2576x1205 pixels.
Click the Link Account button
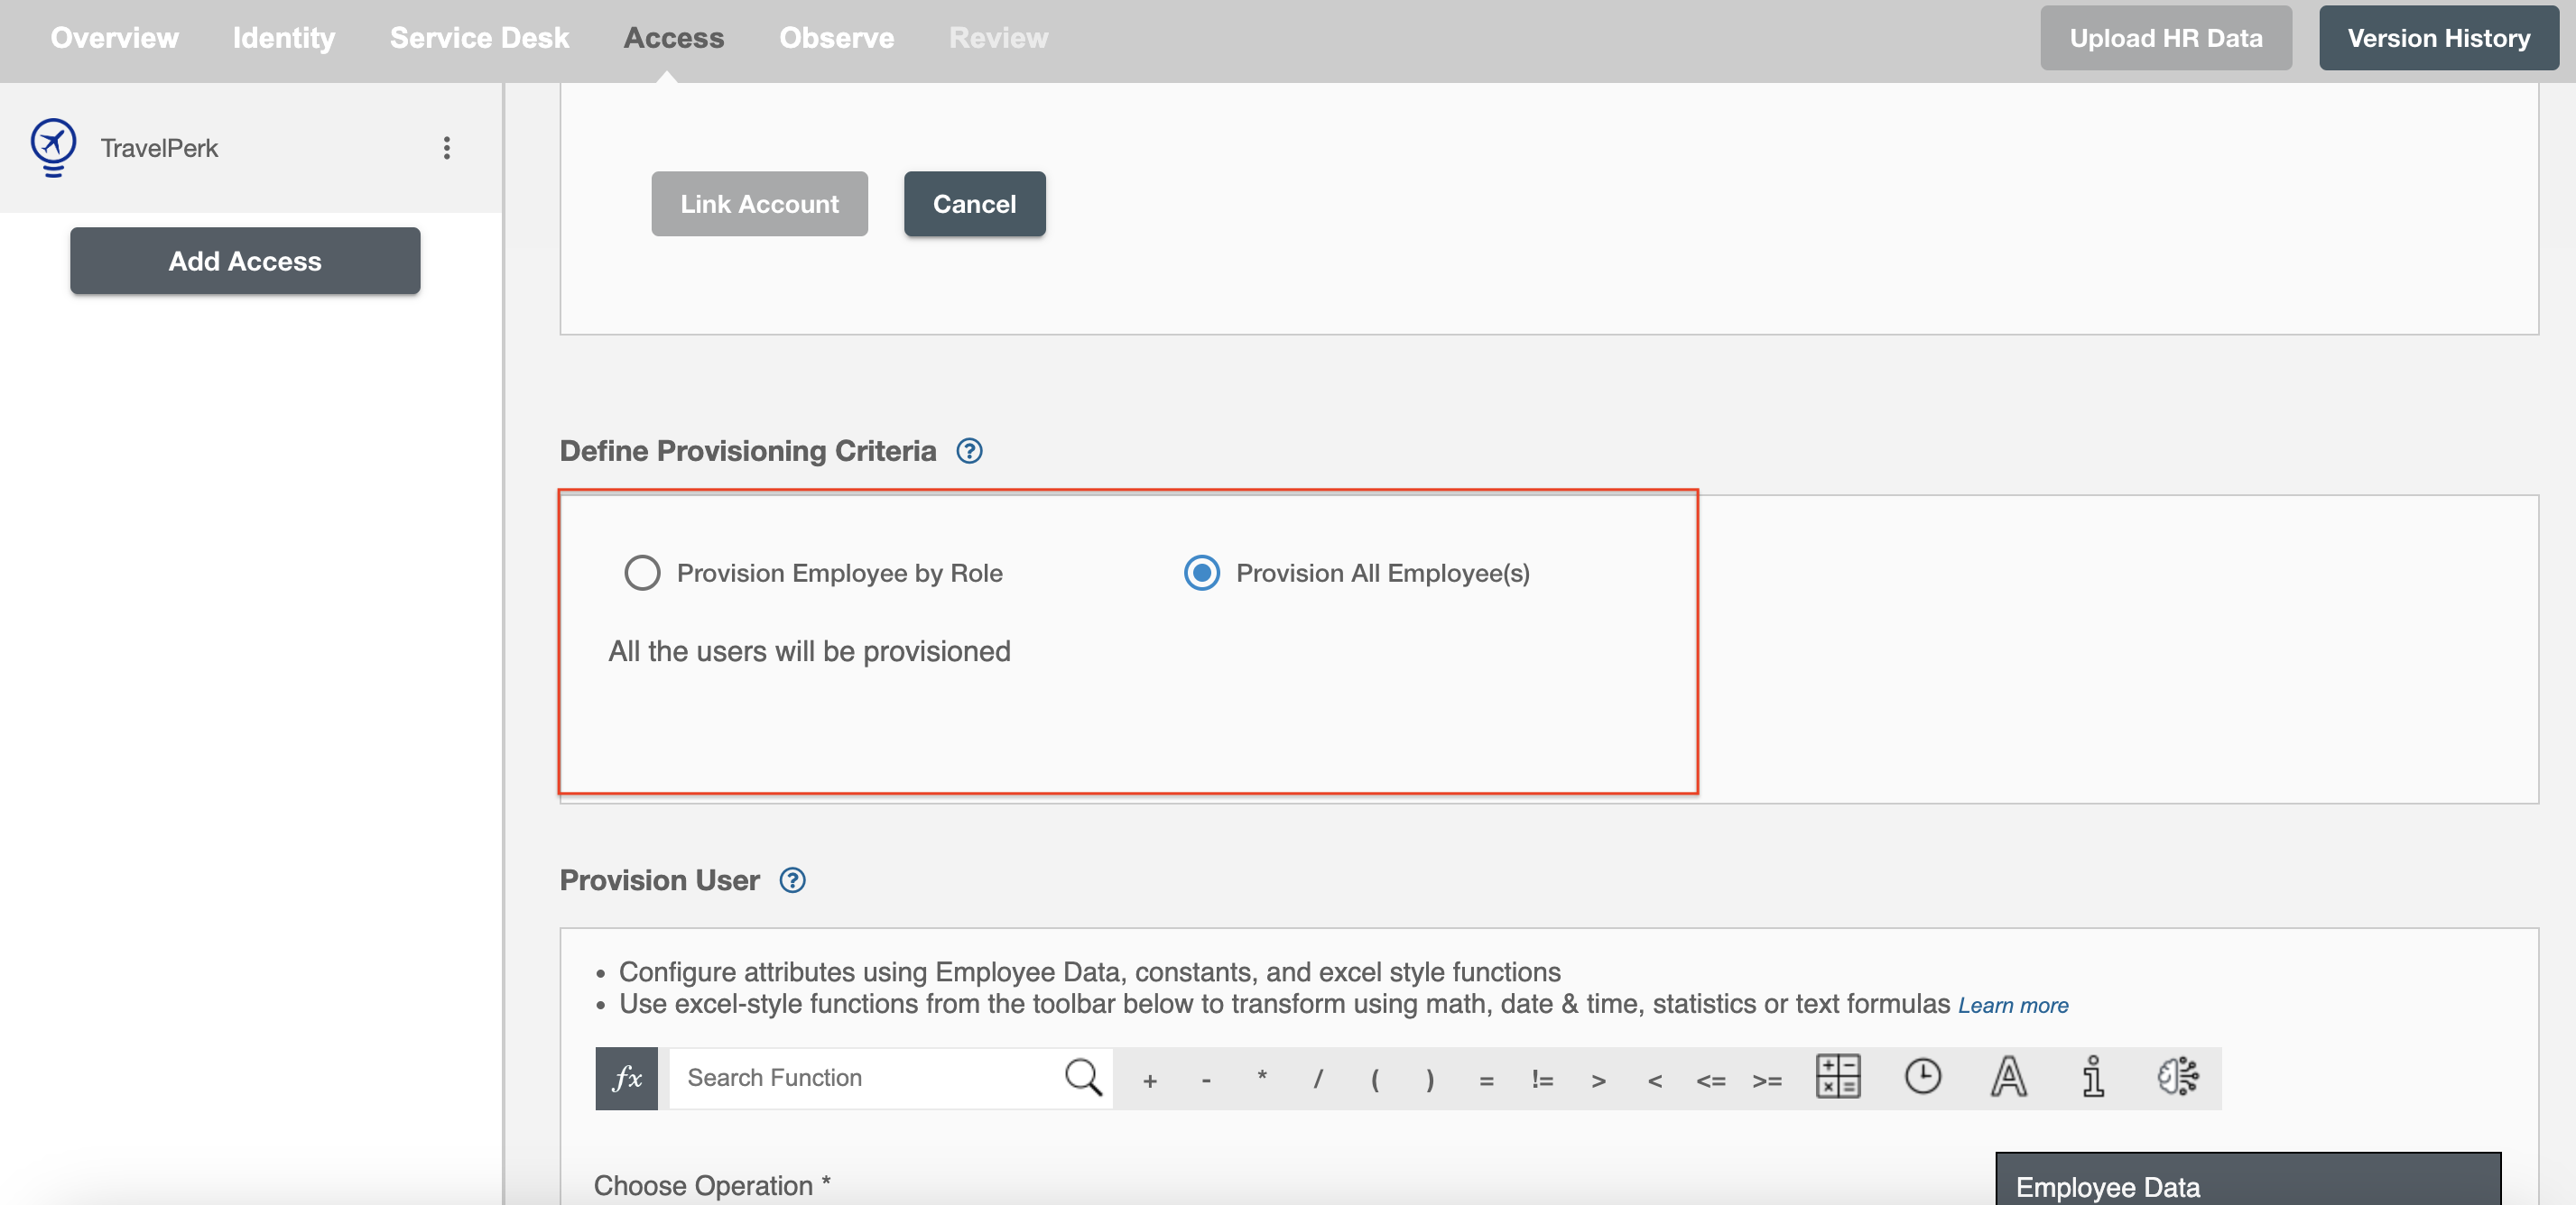coord(761,204)
